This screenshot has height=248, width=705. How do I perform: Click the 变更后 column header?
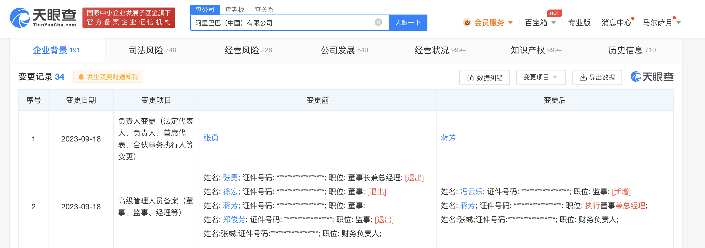point(555,100)
